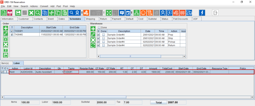Click the Total button

[x=158, y=103]
